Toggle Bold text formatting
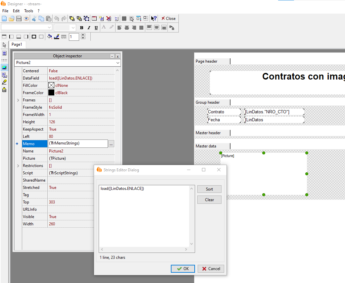 [81, 28]
